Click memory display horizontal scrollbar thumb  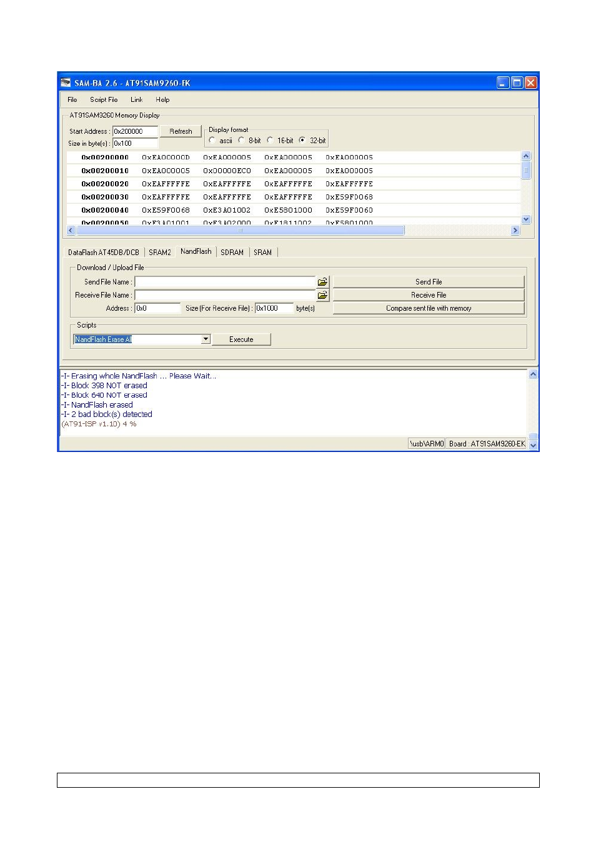pos(241,230)
